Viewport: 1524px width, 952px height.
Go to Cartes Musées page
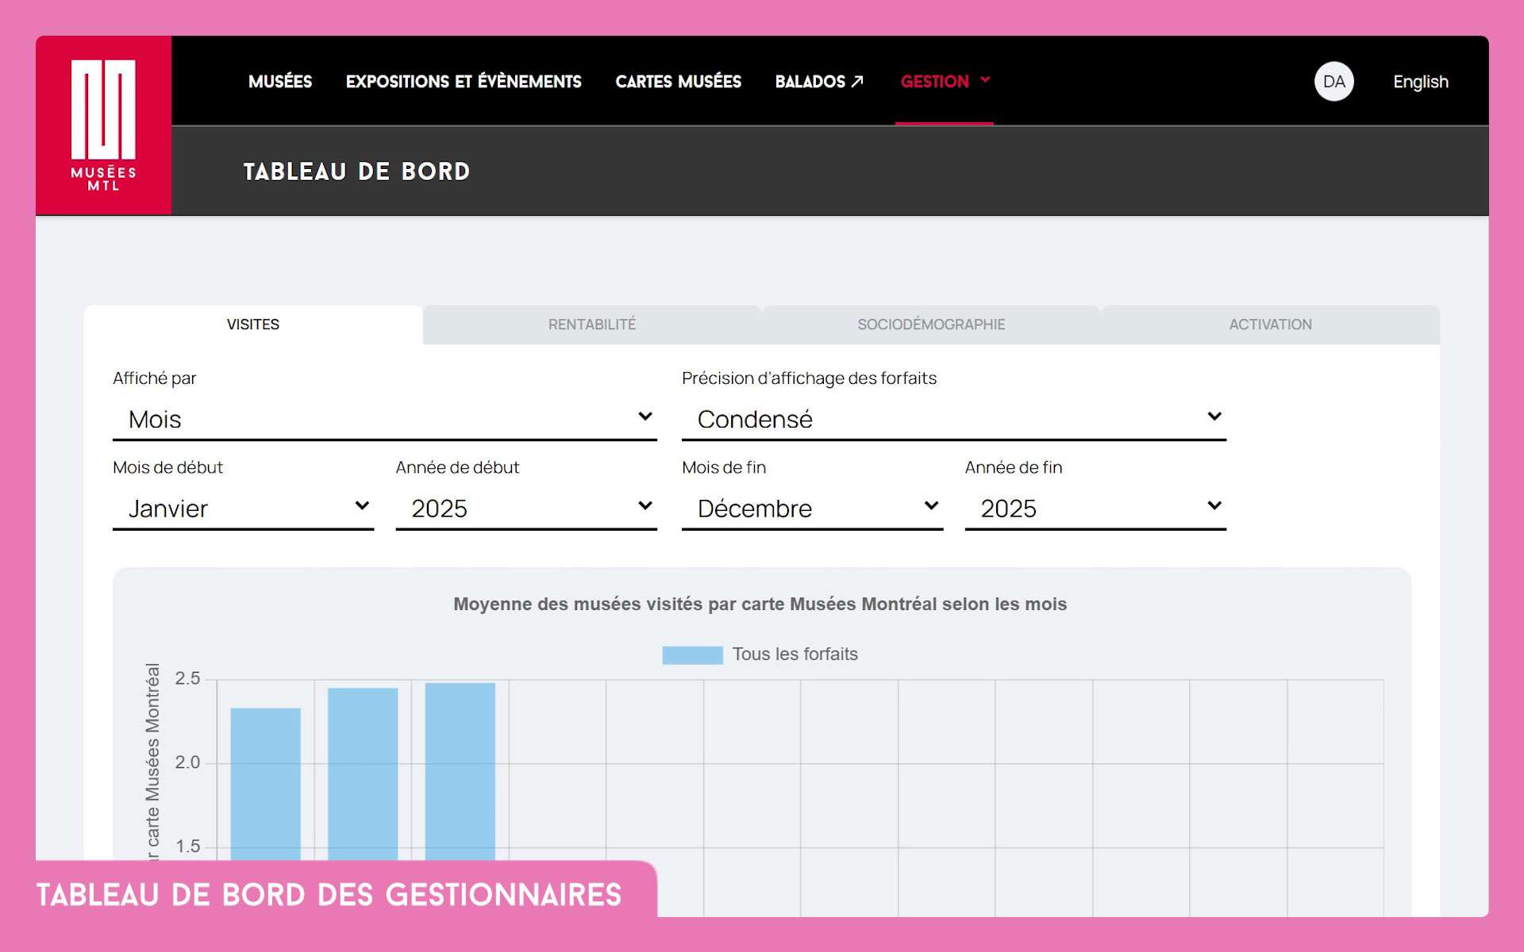(678, 81)
